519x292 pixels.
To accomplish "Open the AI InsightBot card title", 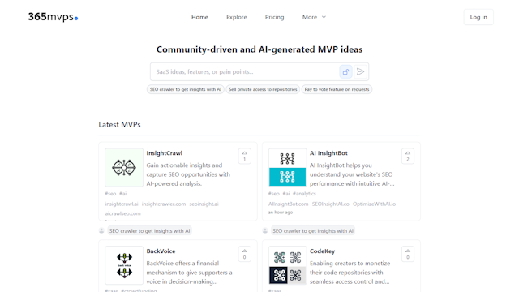I will pyautogui.click(x=328, y=153).
